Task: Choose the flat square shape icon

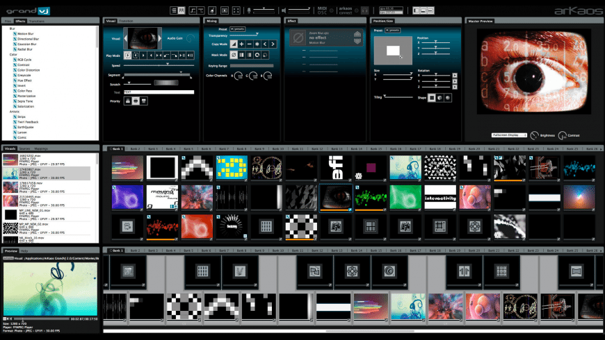Action: [432, 98]
